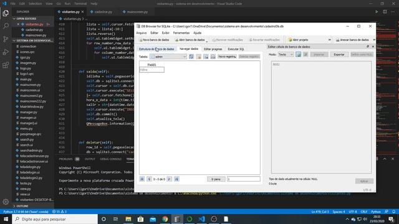The image size is (399, 224).
Task: Click Anexar banco de dados button
Action: pyautogui.click(x=352, y=40)
